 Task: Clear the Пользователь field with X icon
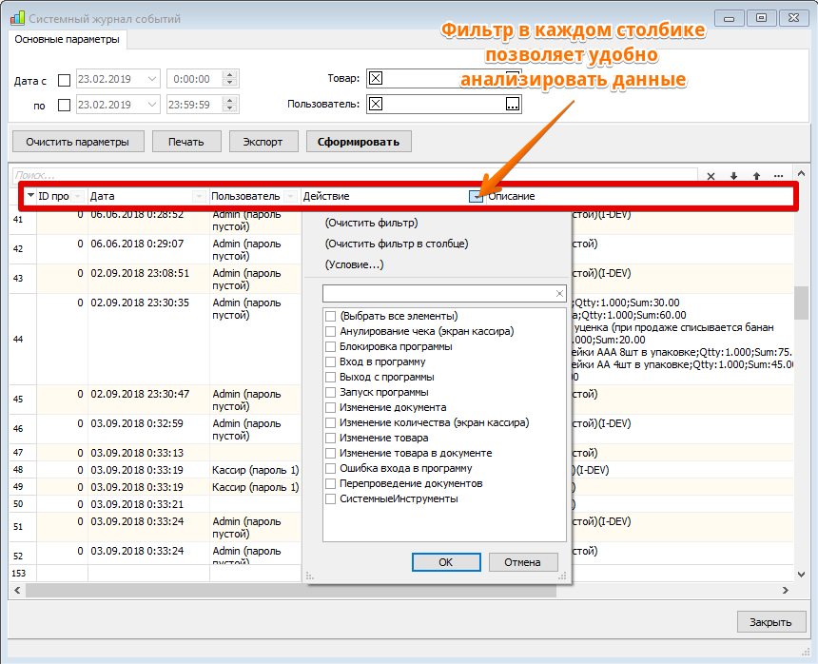tap(376, 104)
